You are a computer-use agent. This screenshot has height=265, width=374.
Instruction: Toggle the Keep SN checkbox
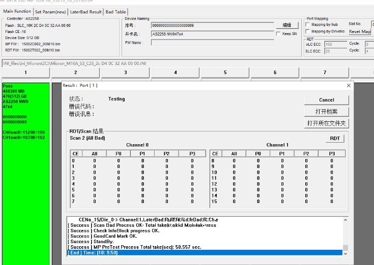point(278,34)
